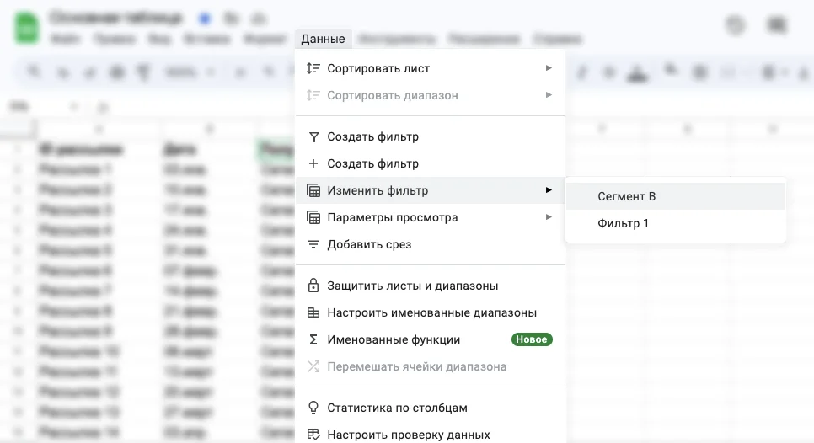Expand the Параметры просмотра submenu arrow
Viewport: 814px width, 443px height.
click(549, 217)
